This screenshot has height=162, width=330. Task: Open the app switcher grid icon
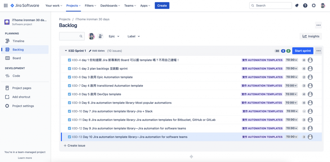point(6,6)
